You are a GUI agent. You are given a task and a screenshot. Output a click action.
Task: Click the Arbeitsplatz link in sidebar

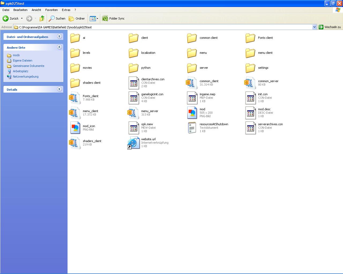[21, 71]
